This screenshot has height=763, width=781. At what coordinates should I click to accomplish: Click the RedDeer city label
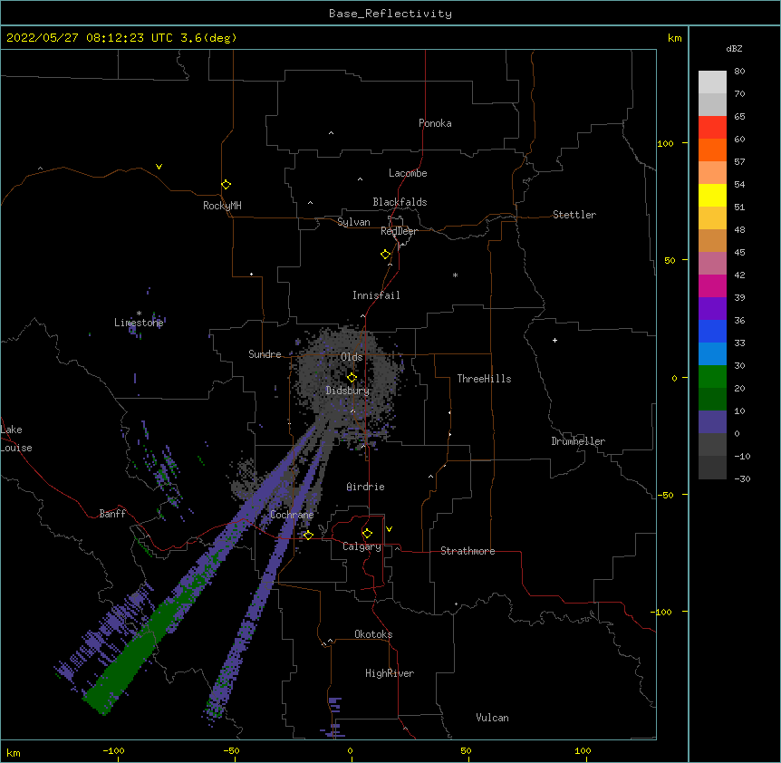click(x=399, y=231)
